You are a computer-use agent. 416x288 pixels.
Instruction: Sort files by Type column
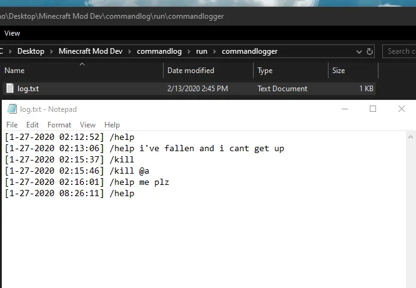tap(291, 71)
